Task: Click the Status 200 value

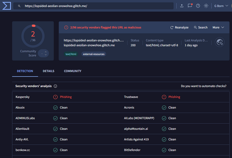Action: [133, 45]
